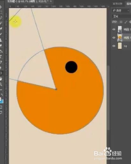Select the Type (T) tool

pos(1,56)
